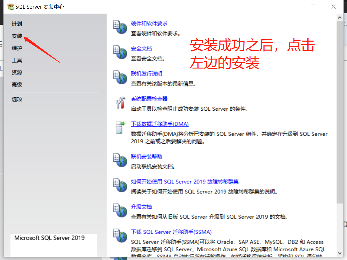Screen dimensions: 347x260
Task: Open the 硬件和软件要求 link
Action: click(149, 23)
